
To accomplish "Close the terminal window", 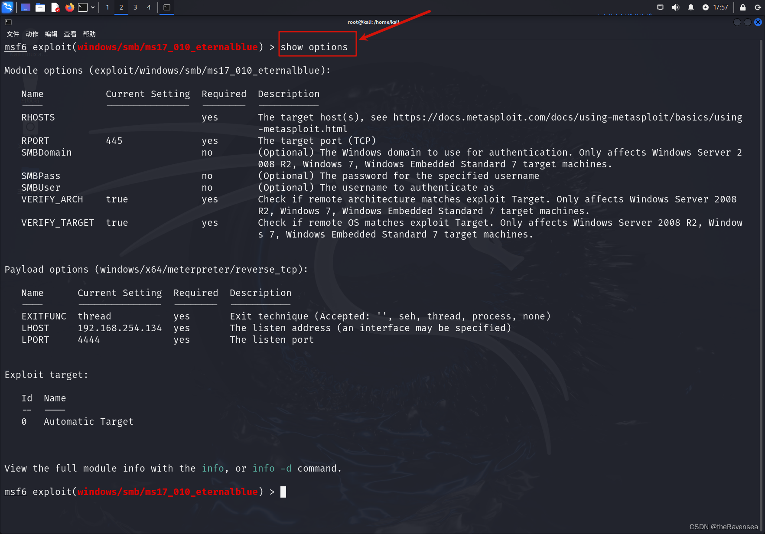I will (x=758, y=22).
